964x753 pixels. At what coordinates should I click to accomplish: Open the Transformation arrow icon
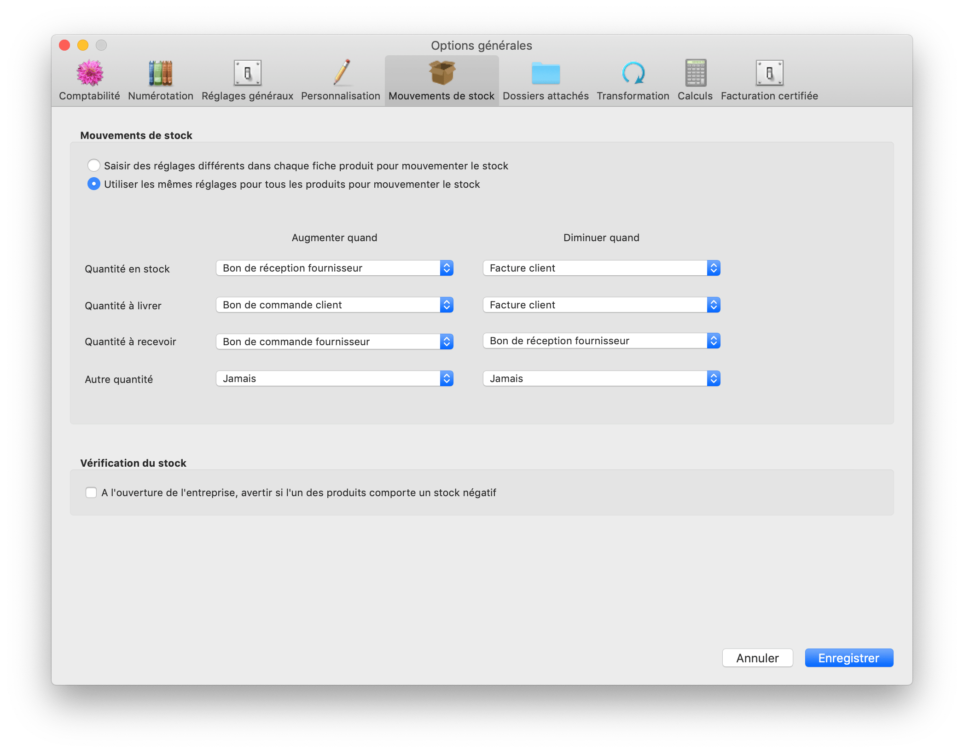pyautogui.click(x=633, y=73)
